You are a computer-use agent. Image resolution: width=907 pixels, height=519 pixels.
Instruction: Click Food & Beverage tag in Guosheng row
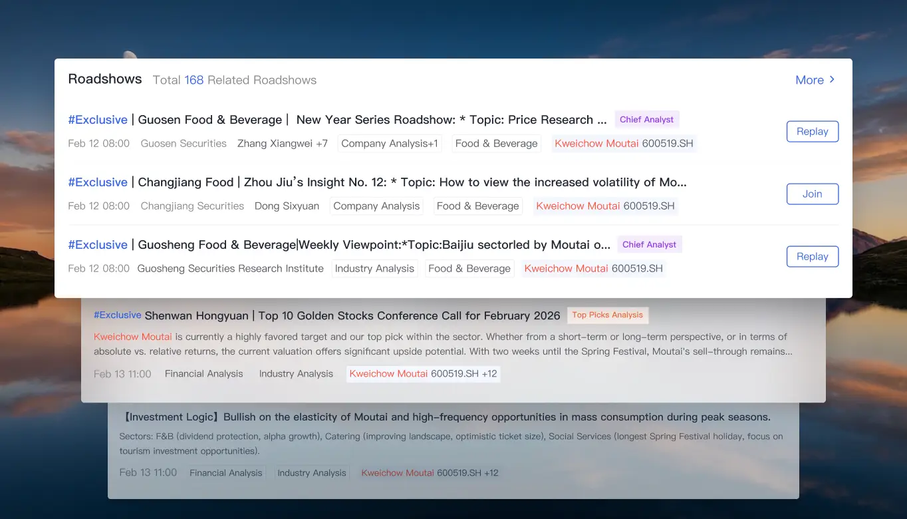[469, 269]
